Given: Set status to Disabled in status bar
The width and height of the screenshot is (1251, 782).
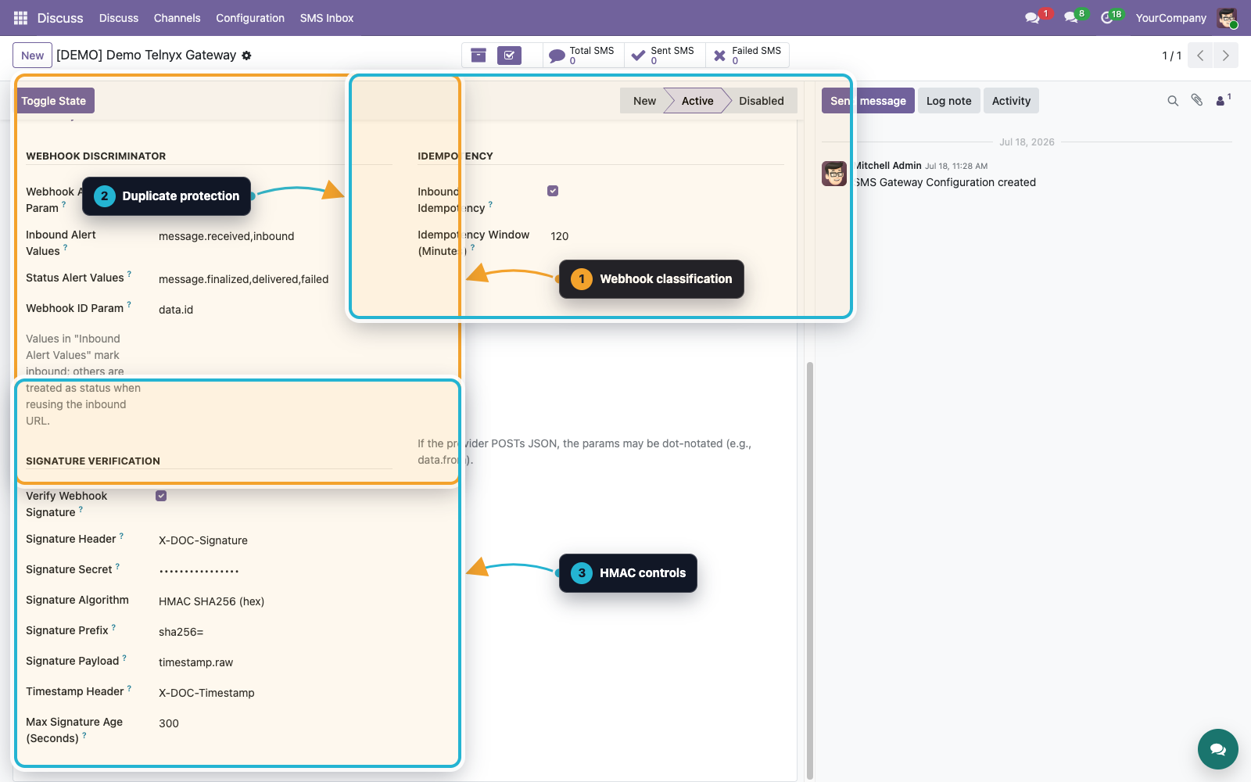Looking at the screenshot, I should click(761, 101).
